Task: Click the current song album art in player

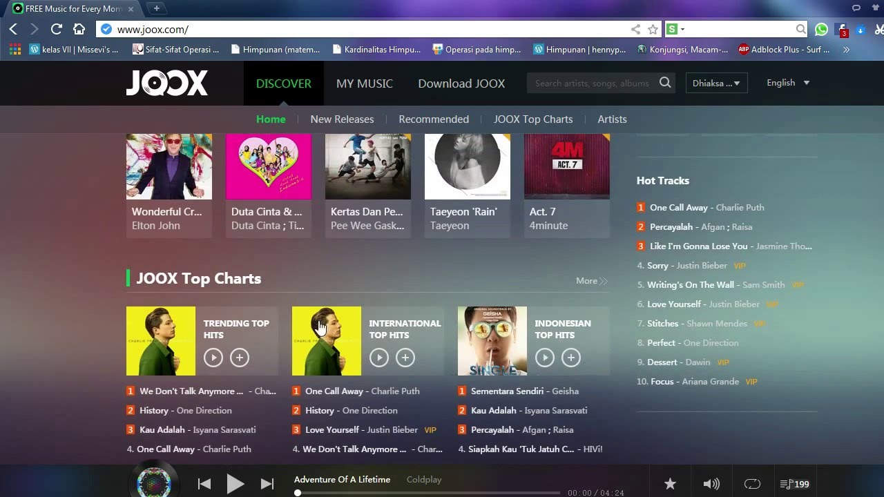Action: (154, 480)
